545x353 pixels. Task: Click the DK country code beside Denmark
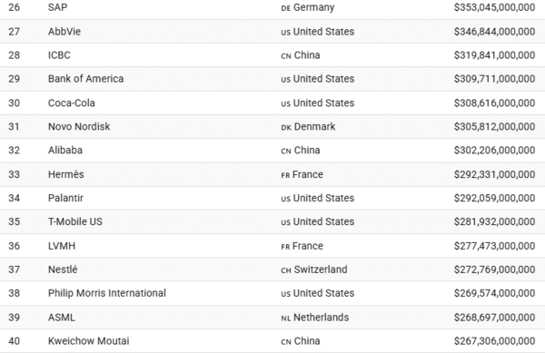click(x=286, y=127)
